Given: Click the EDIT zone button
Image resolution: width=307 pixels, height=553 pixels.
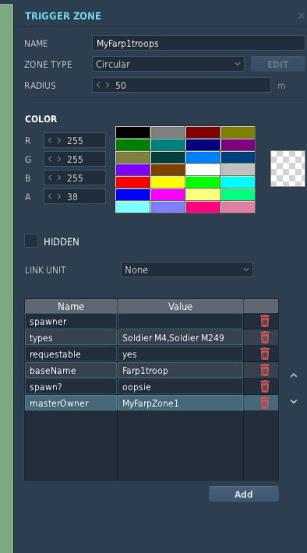Looking at the screenshot, I should tap(277, 64).
